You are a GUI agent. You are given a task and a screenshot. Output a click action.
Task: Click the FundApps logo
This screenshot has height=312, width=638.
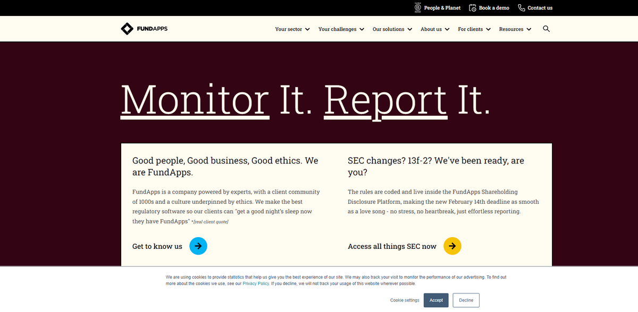pyautogui.click(x=144, y=29)
